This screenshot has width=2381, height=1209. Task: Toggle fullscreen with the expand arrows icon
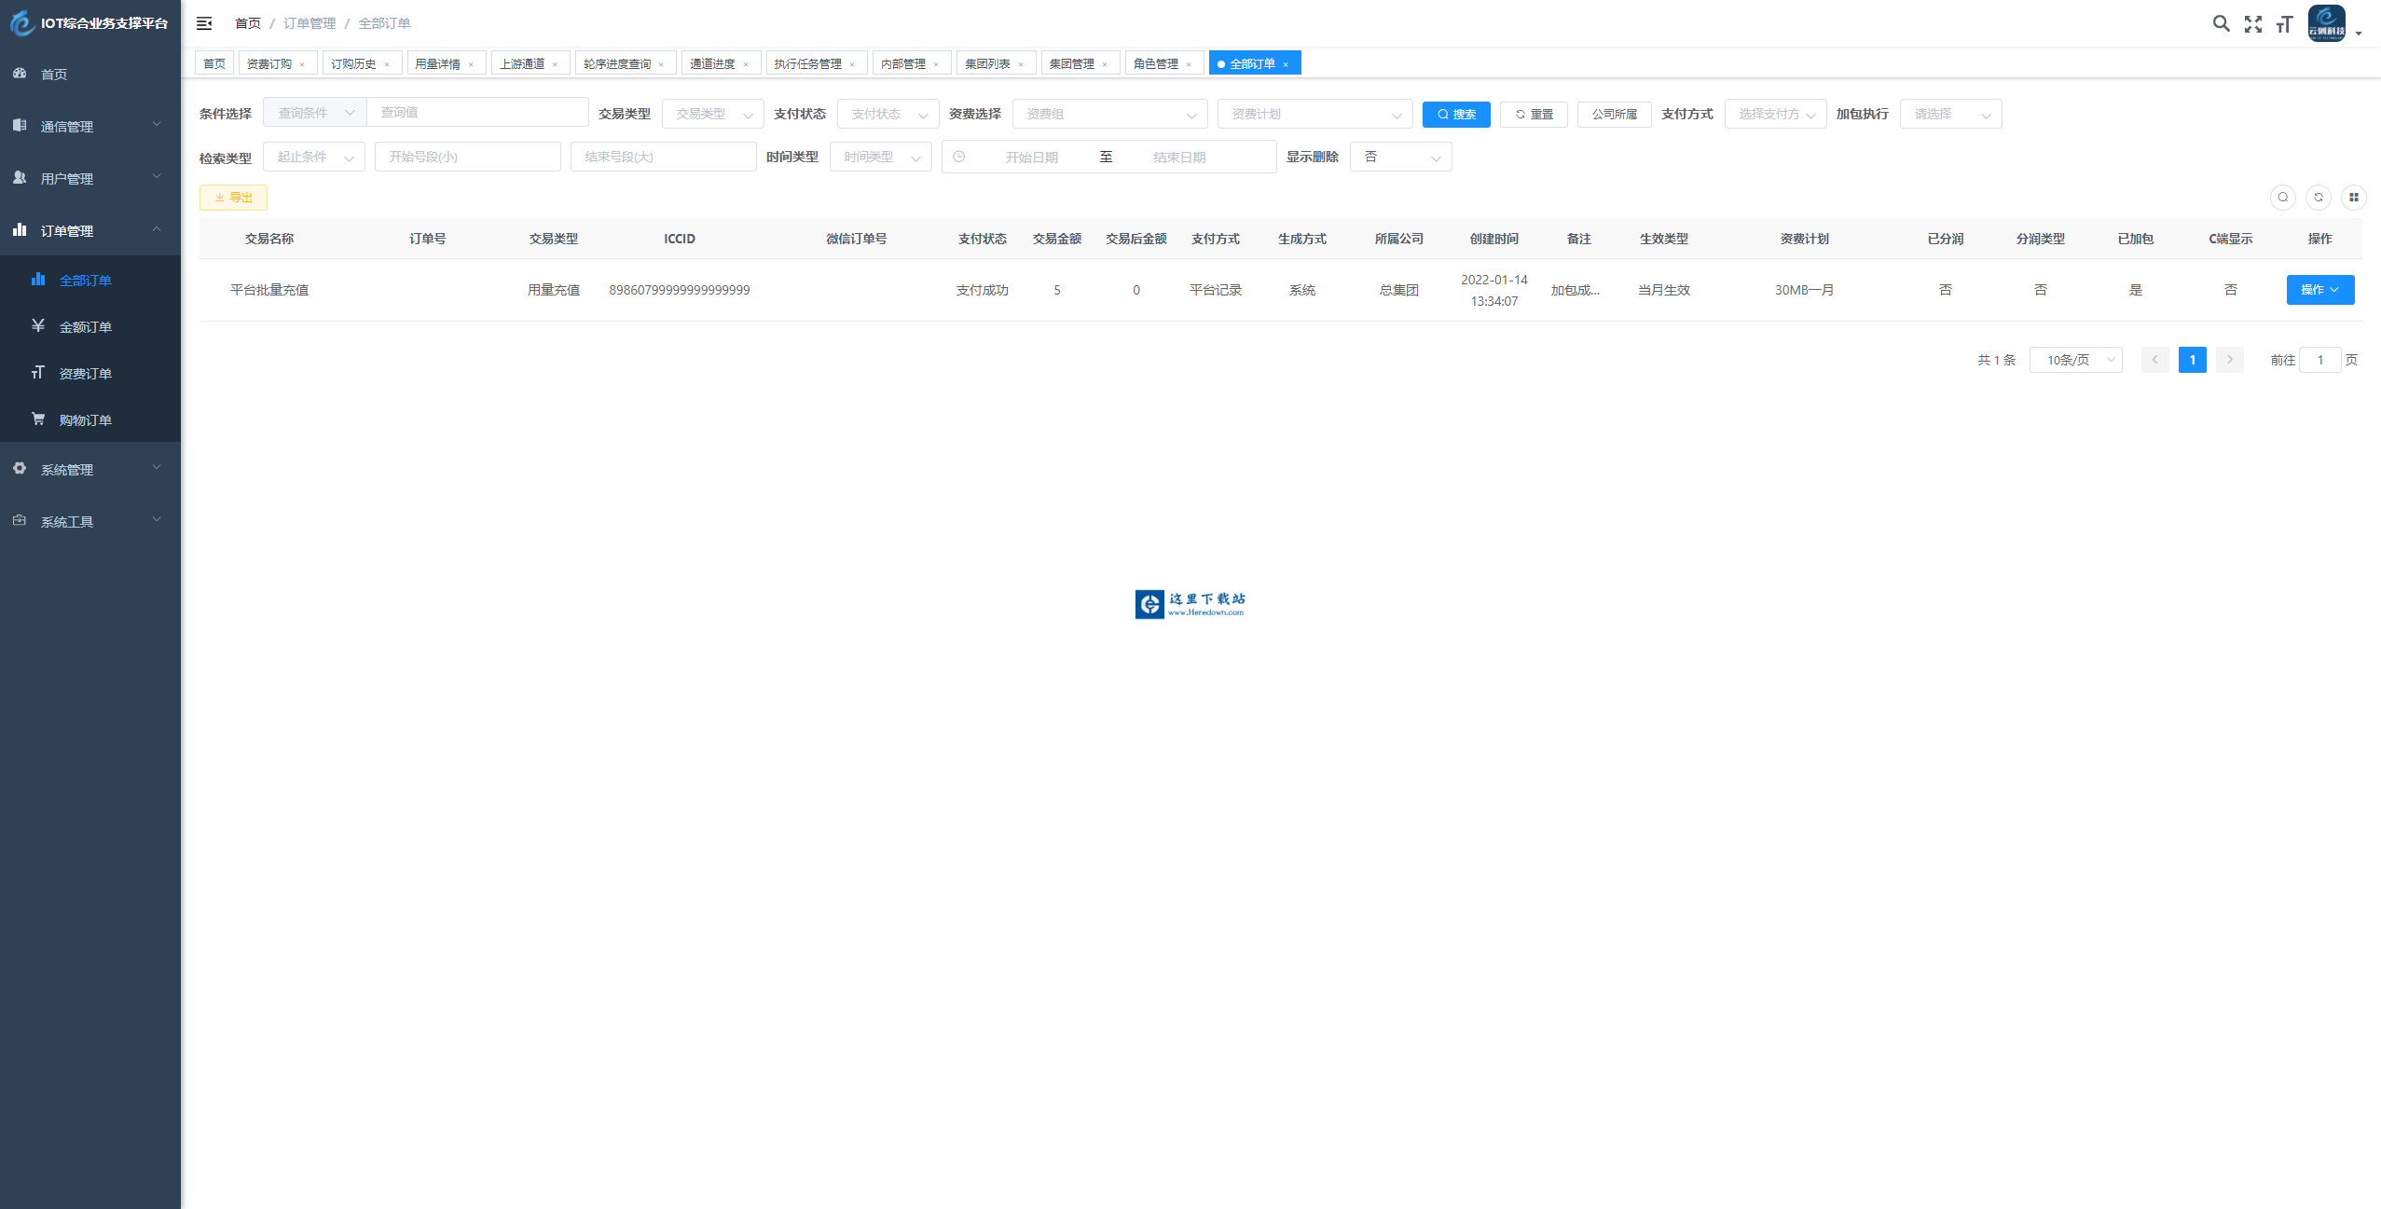(2252, 24)
